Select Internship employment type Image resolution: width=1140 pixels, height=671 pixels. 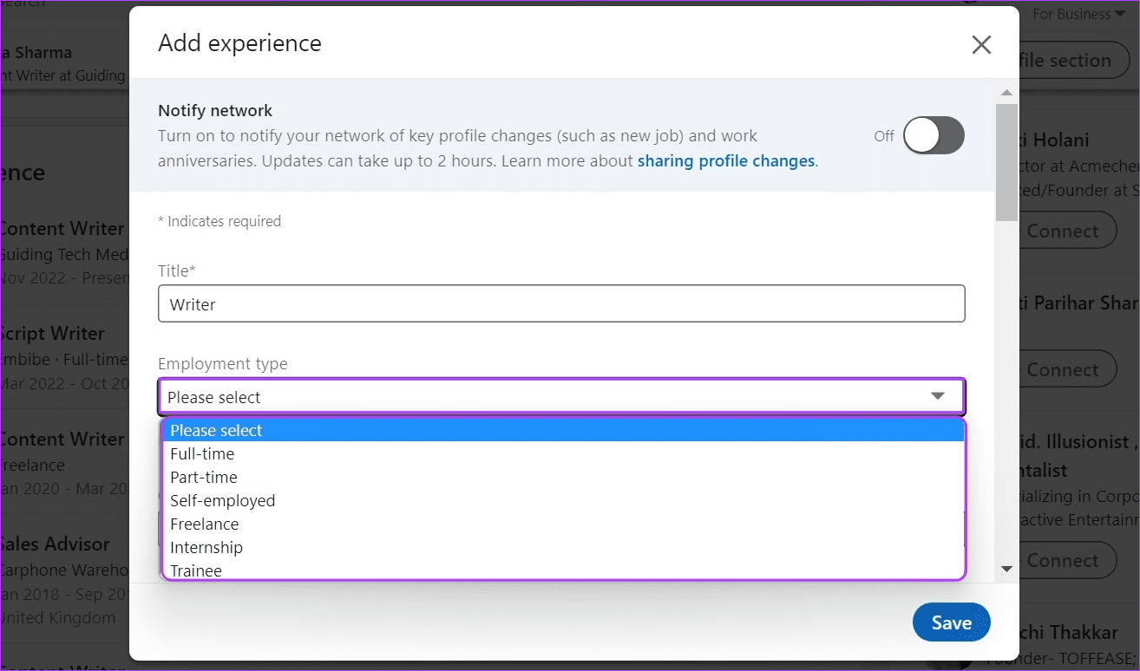[x=563, y=547]
